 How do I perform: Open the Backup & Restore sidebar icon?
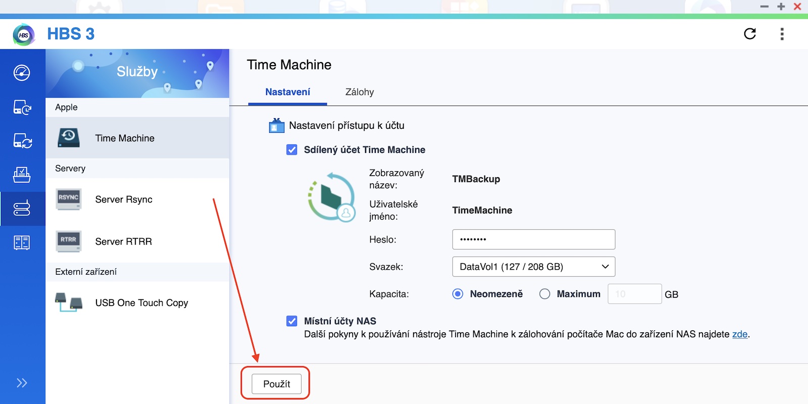click(x=22, y=107)
